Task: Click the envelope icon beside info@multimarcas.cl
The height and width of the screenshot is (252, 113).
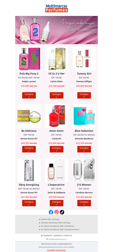Action: coord(47,239)
